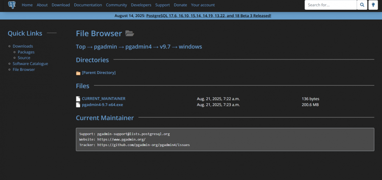
Task: Focus the Search for... input field
Action: pyautogui.click(x=331, y=5)
